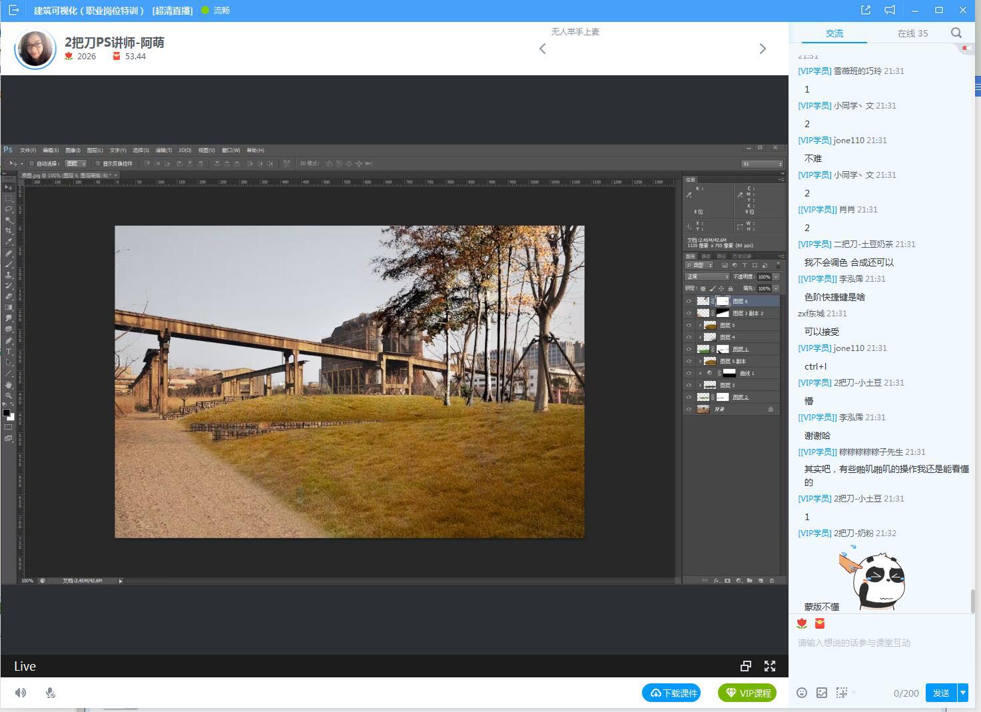Send a flower gift to the teacher
The width and height of the screenshot is (981, 712).
point(802,623)
